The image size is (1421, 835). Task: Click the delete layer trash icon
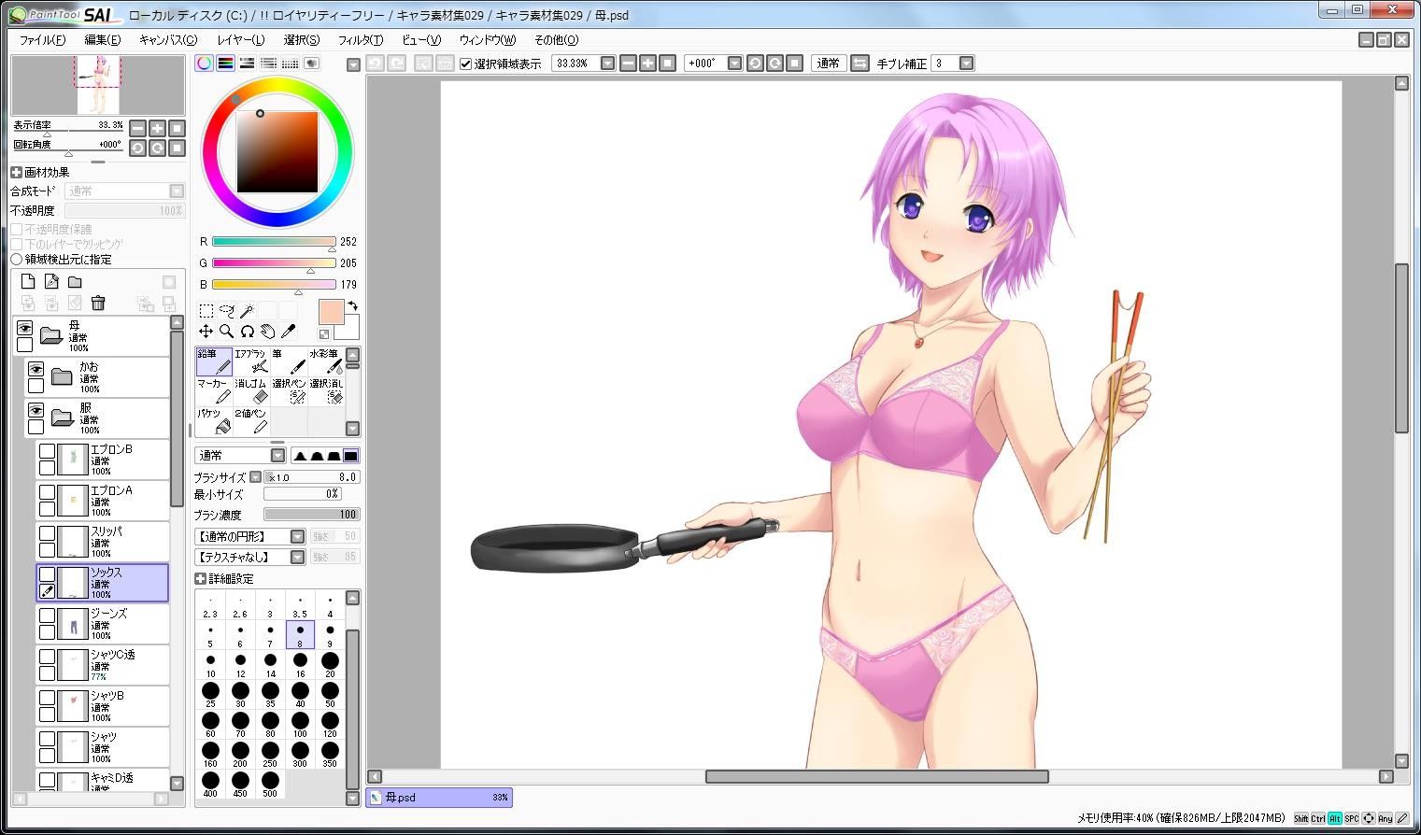98,303
